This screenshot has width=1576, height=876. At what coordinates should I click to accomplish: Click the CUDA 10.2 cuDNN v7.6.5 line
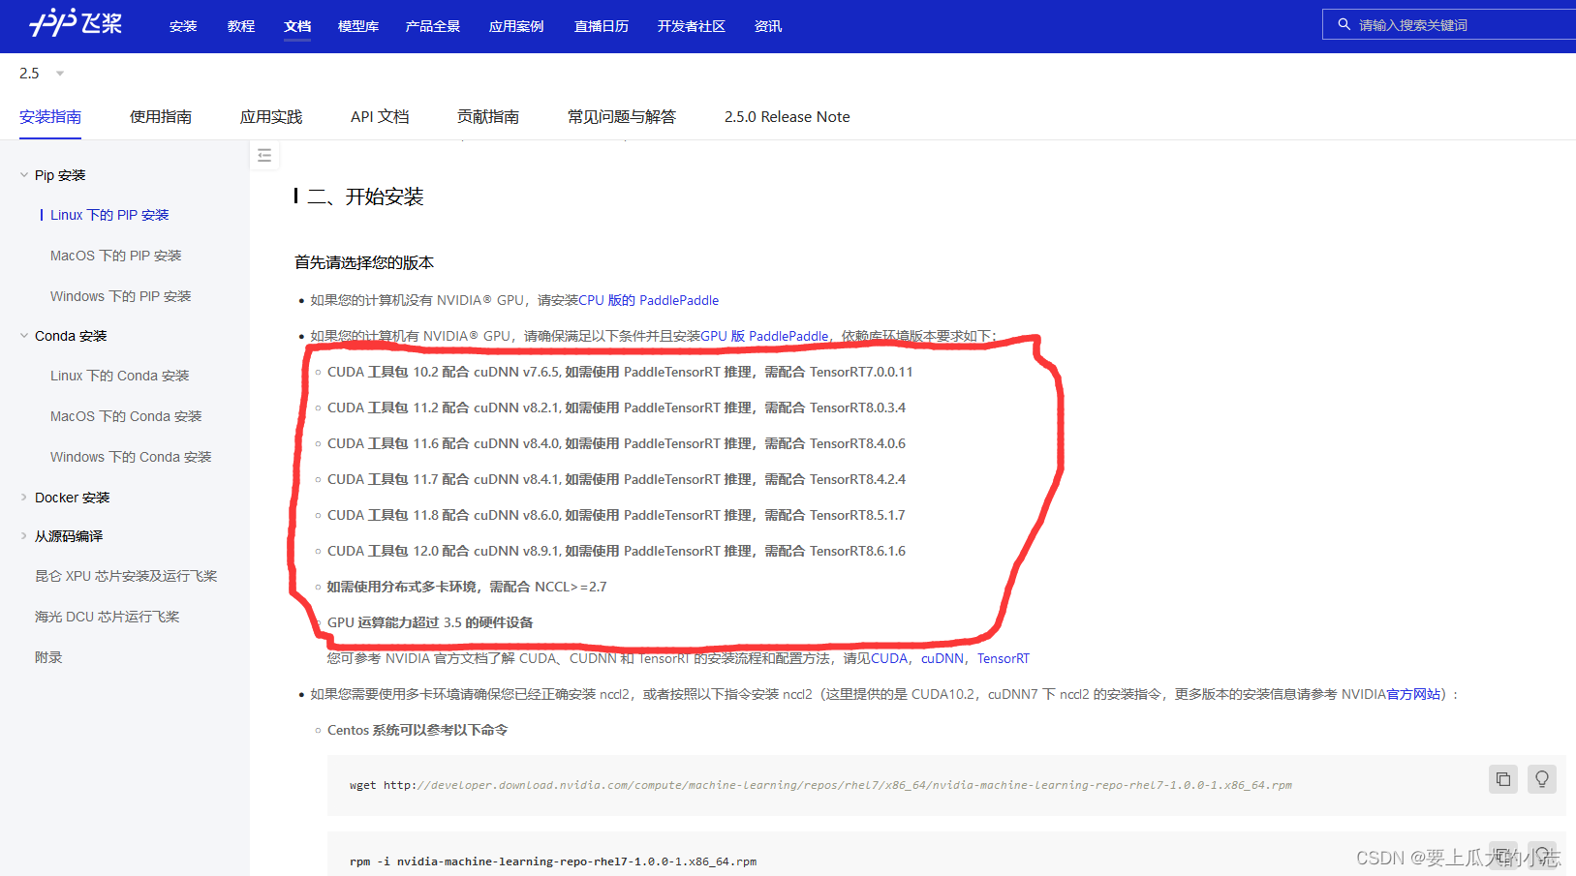[620, 372]
